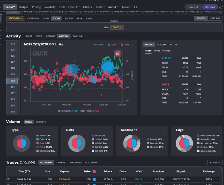224x185 pixels.
Task: Select Market pricing sub-tab
Action: click(x=166, y=51)
